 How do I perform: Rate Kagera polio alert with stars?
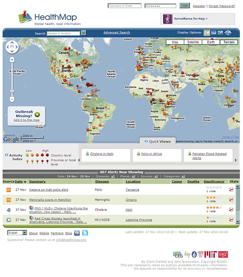214,187
